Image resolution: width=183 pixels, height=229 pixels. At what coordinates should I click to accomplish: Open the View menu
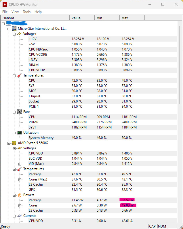pyautogui.click(x=15, y=12)
